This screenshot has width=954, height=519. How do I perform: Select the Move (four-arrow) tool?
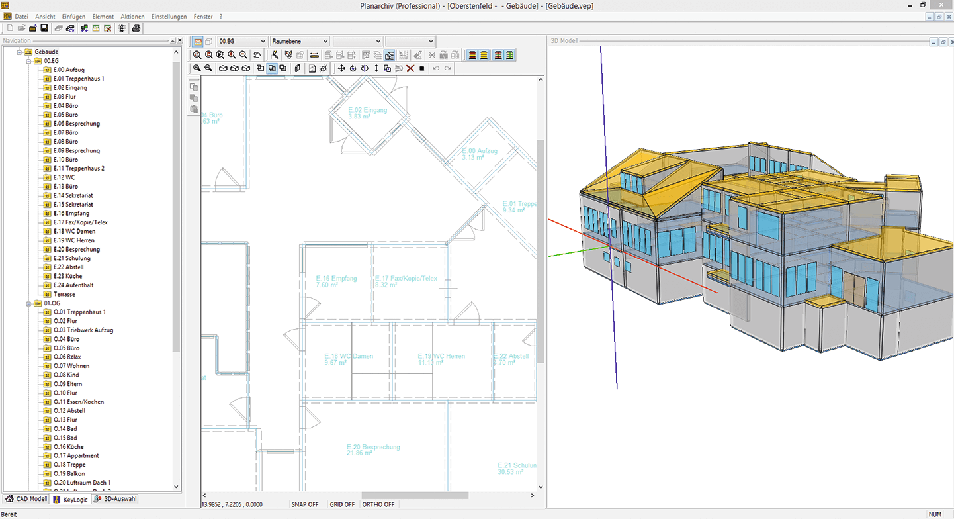(341, 68)
